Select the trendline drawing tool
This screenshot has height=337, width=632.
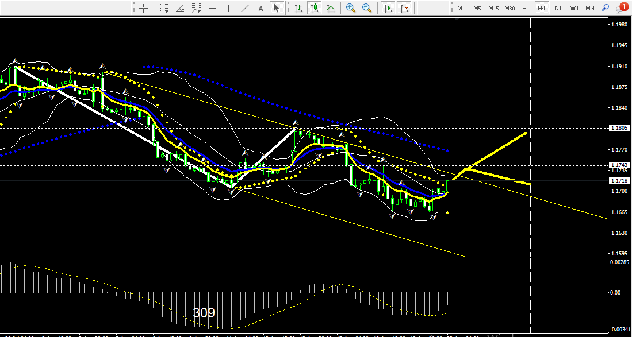245,8
